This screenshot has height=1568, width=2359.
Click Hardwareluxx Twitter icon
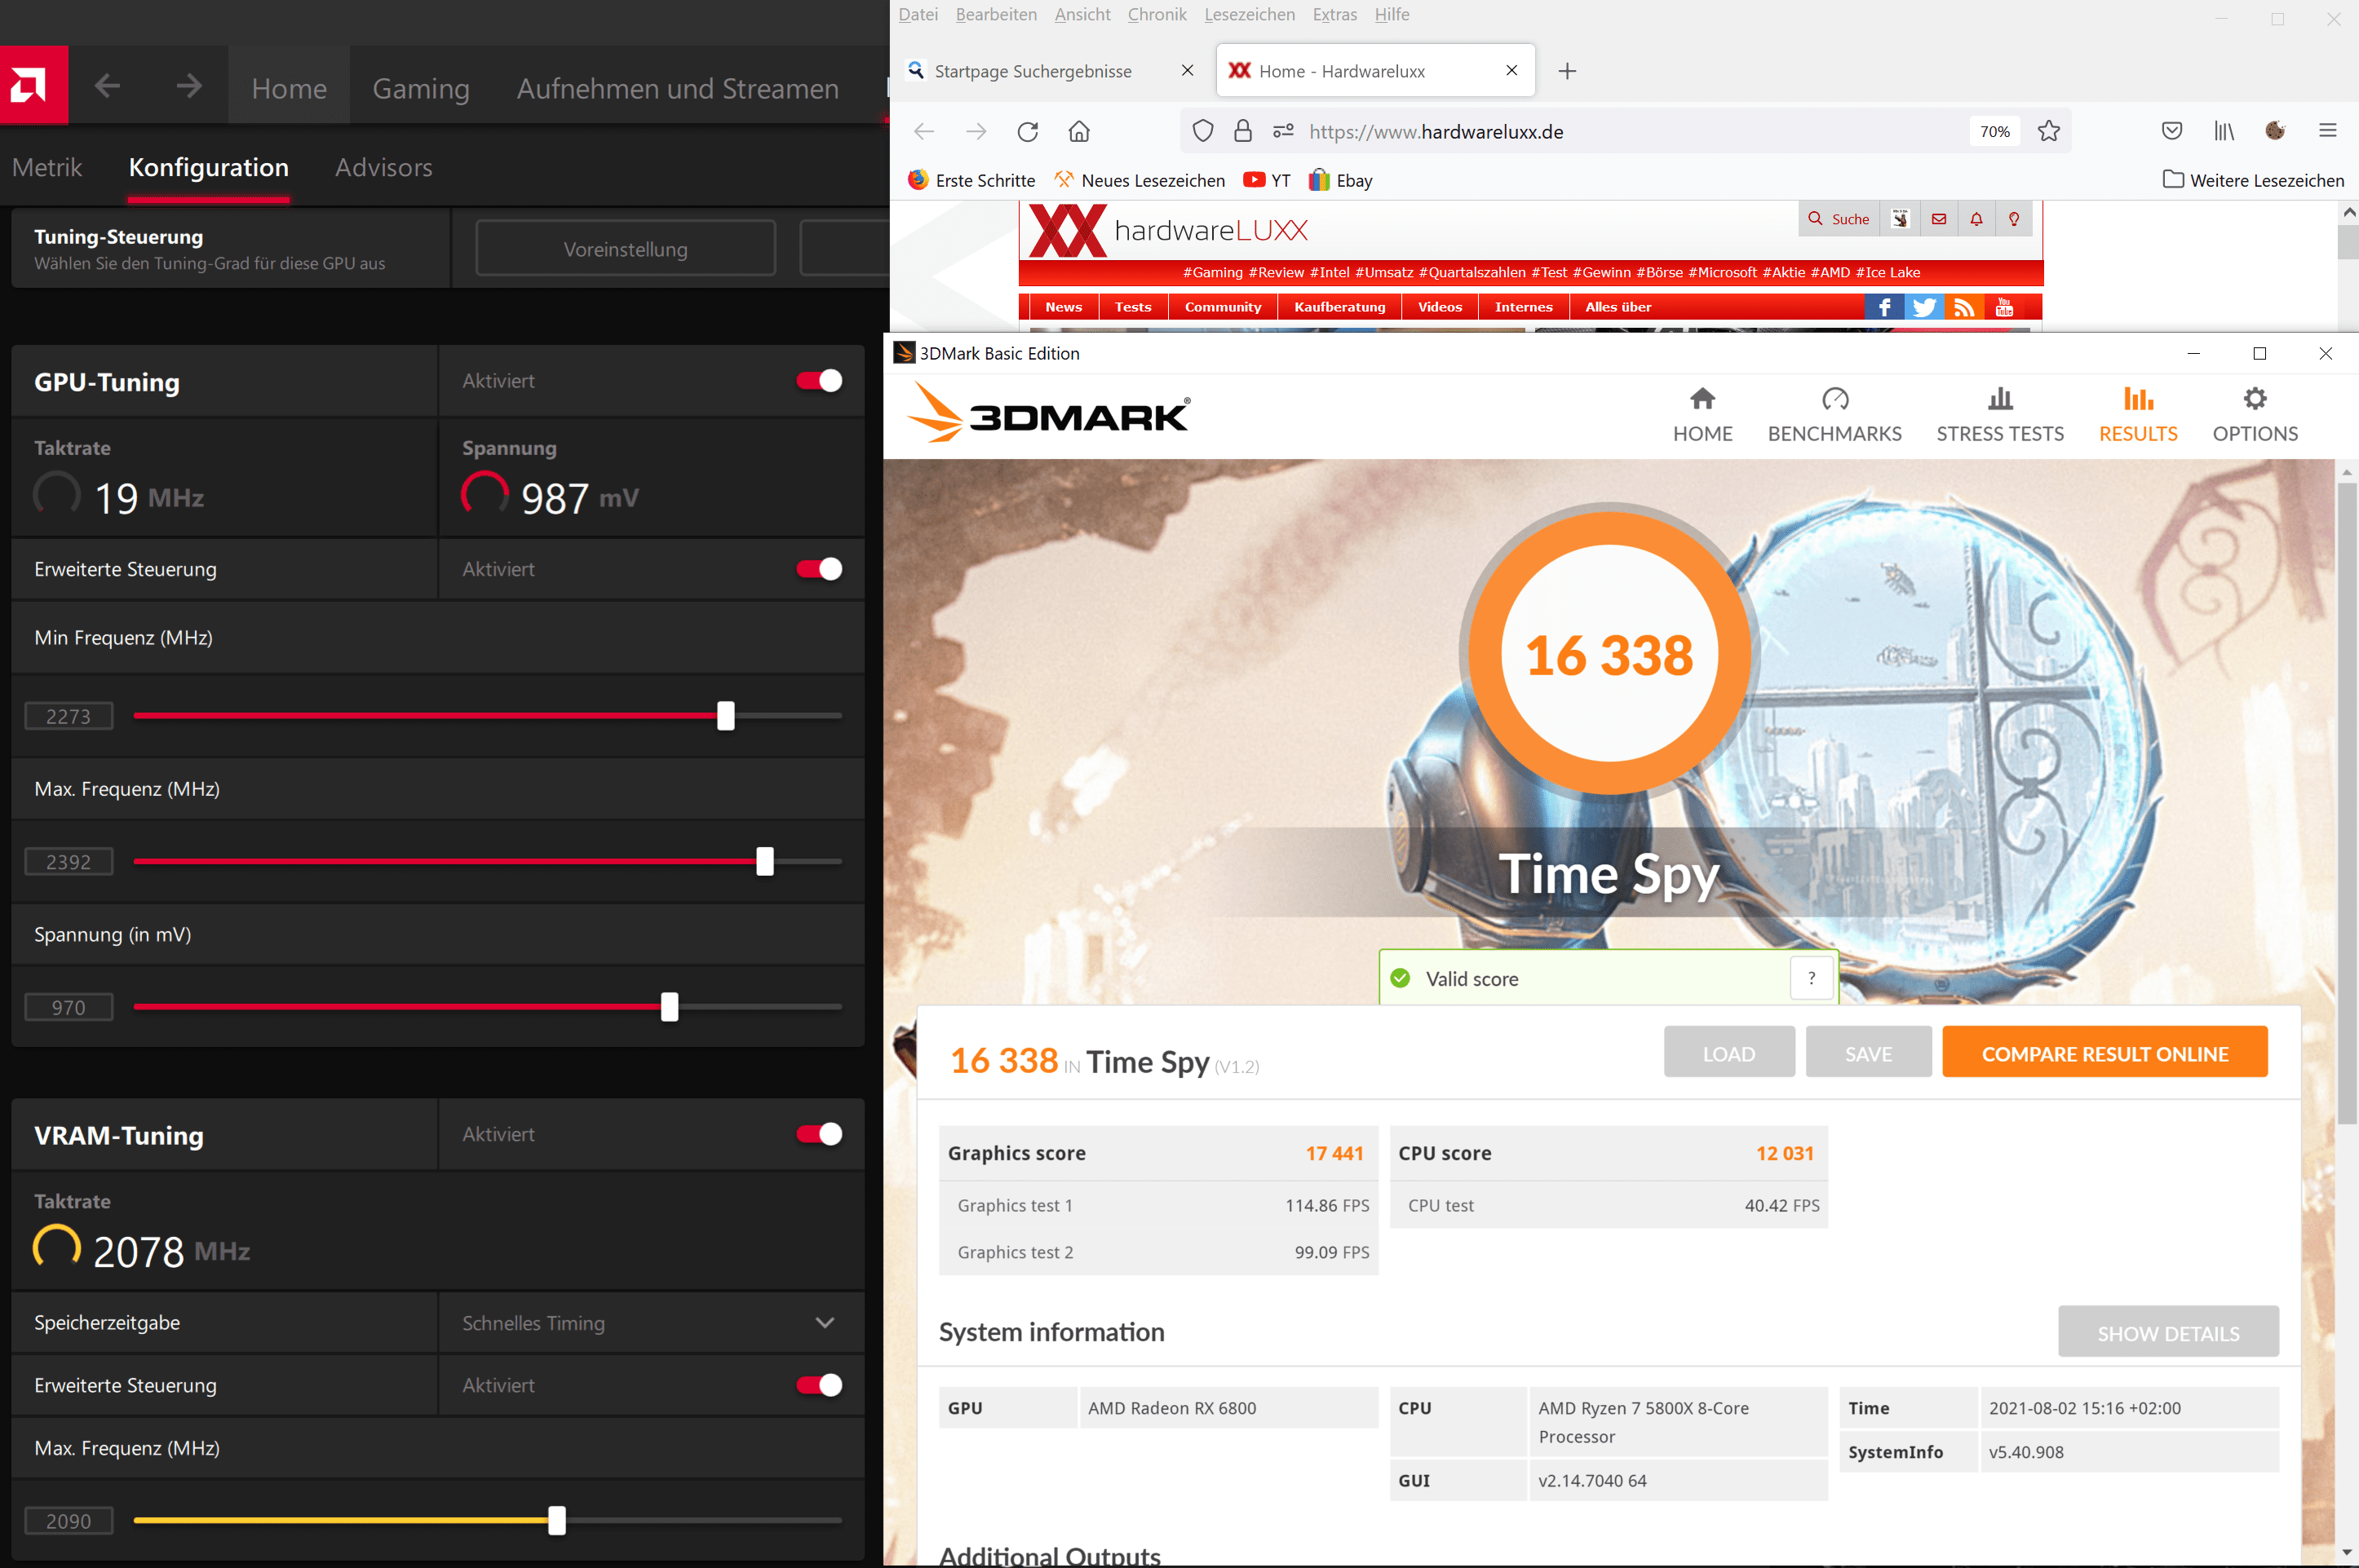pos(1923,307)
